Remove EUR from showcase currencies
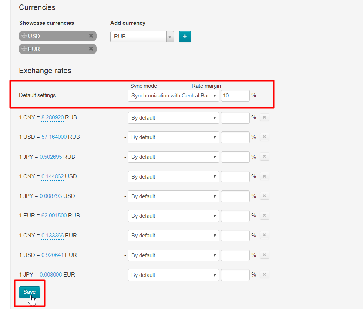Screen dimensions: 363x309 91,49
